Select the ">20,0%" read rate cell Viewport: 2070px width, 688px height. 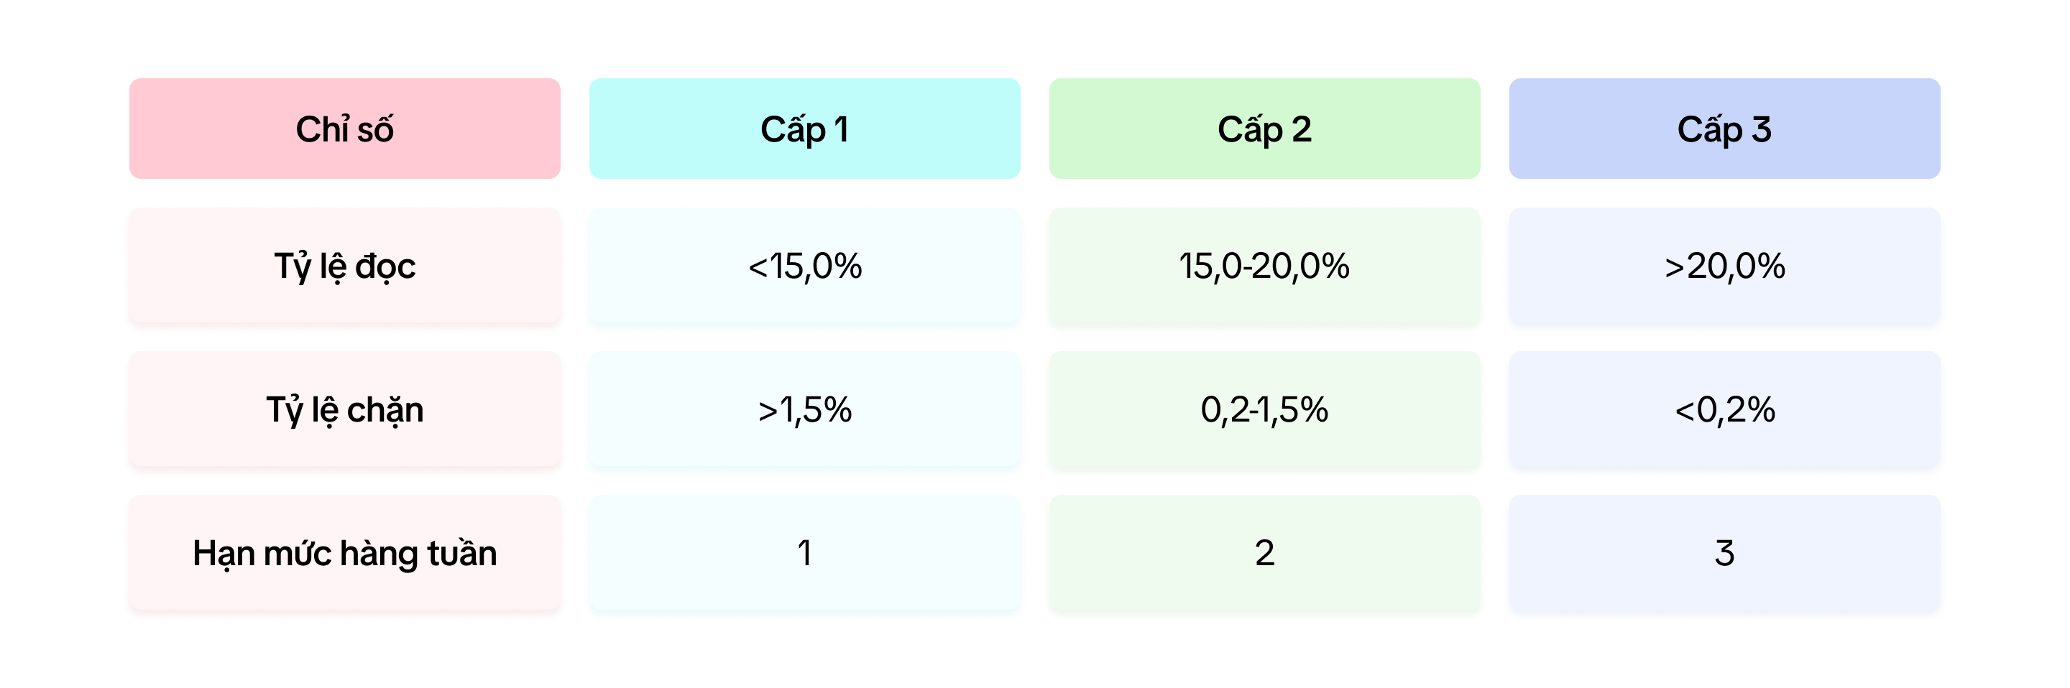coord(1724,266)
